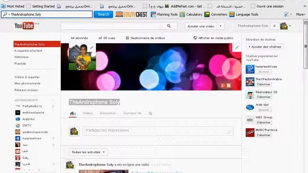The width and height of the screenshot is (308, 173).
Task: Subscribe to #MBCTheVoice
Action: [264, 135]
